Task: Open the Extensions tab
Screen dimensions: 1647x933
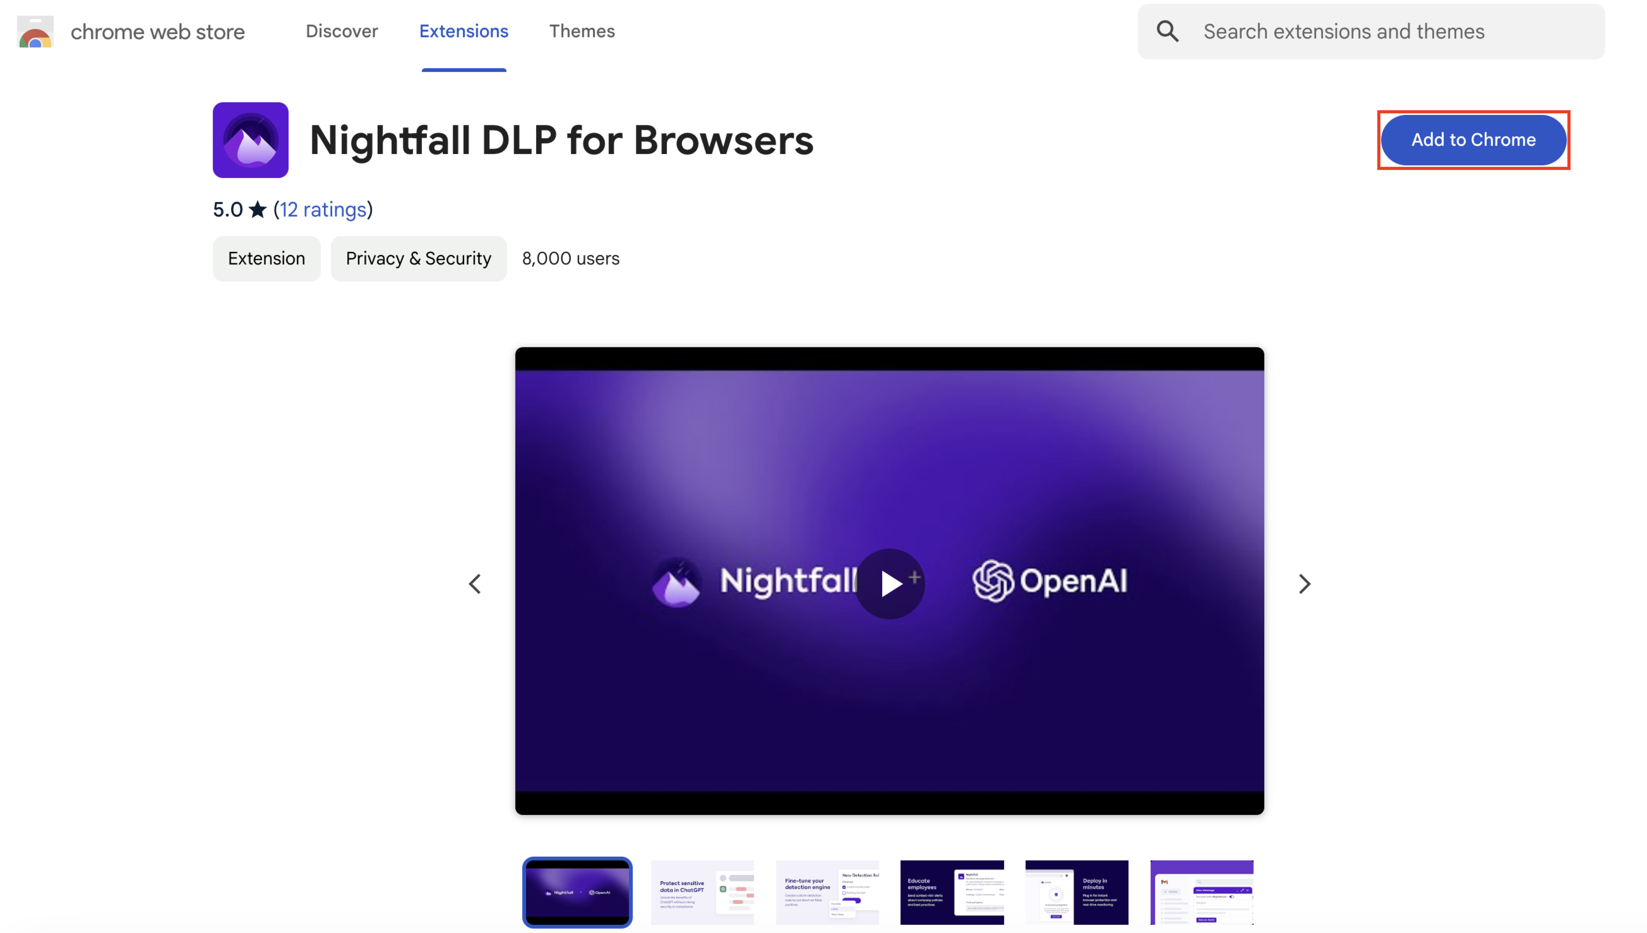Action: click(463, 31)
